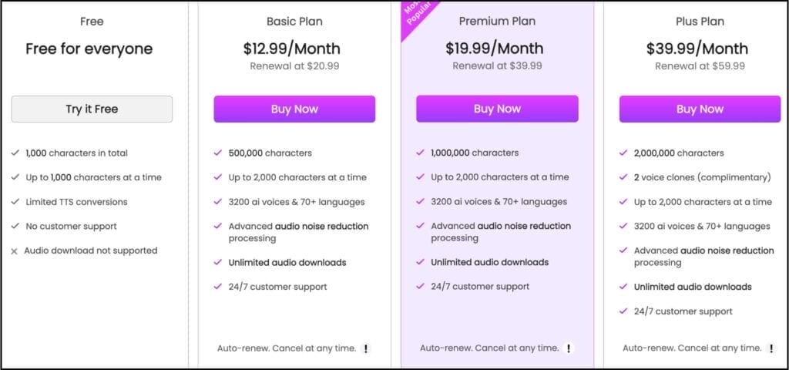Click Renewal at $20.99 text

tap(294, 66)
